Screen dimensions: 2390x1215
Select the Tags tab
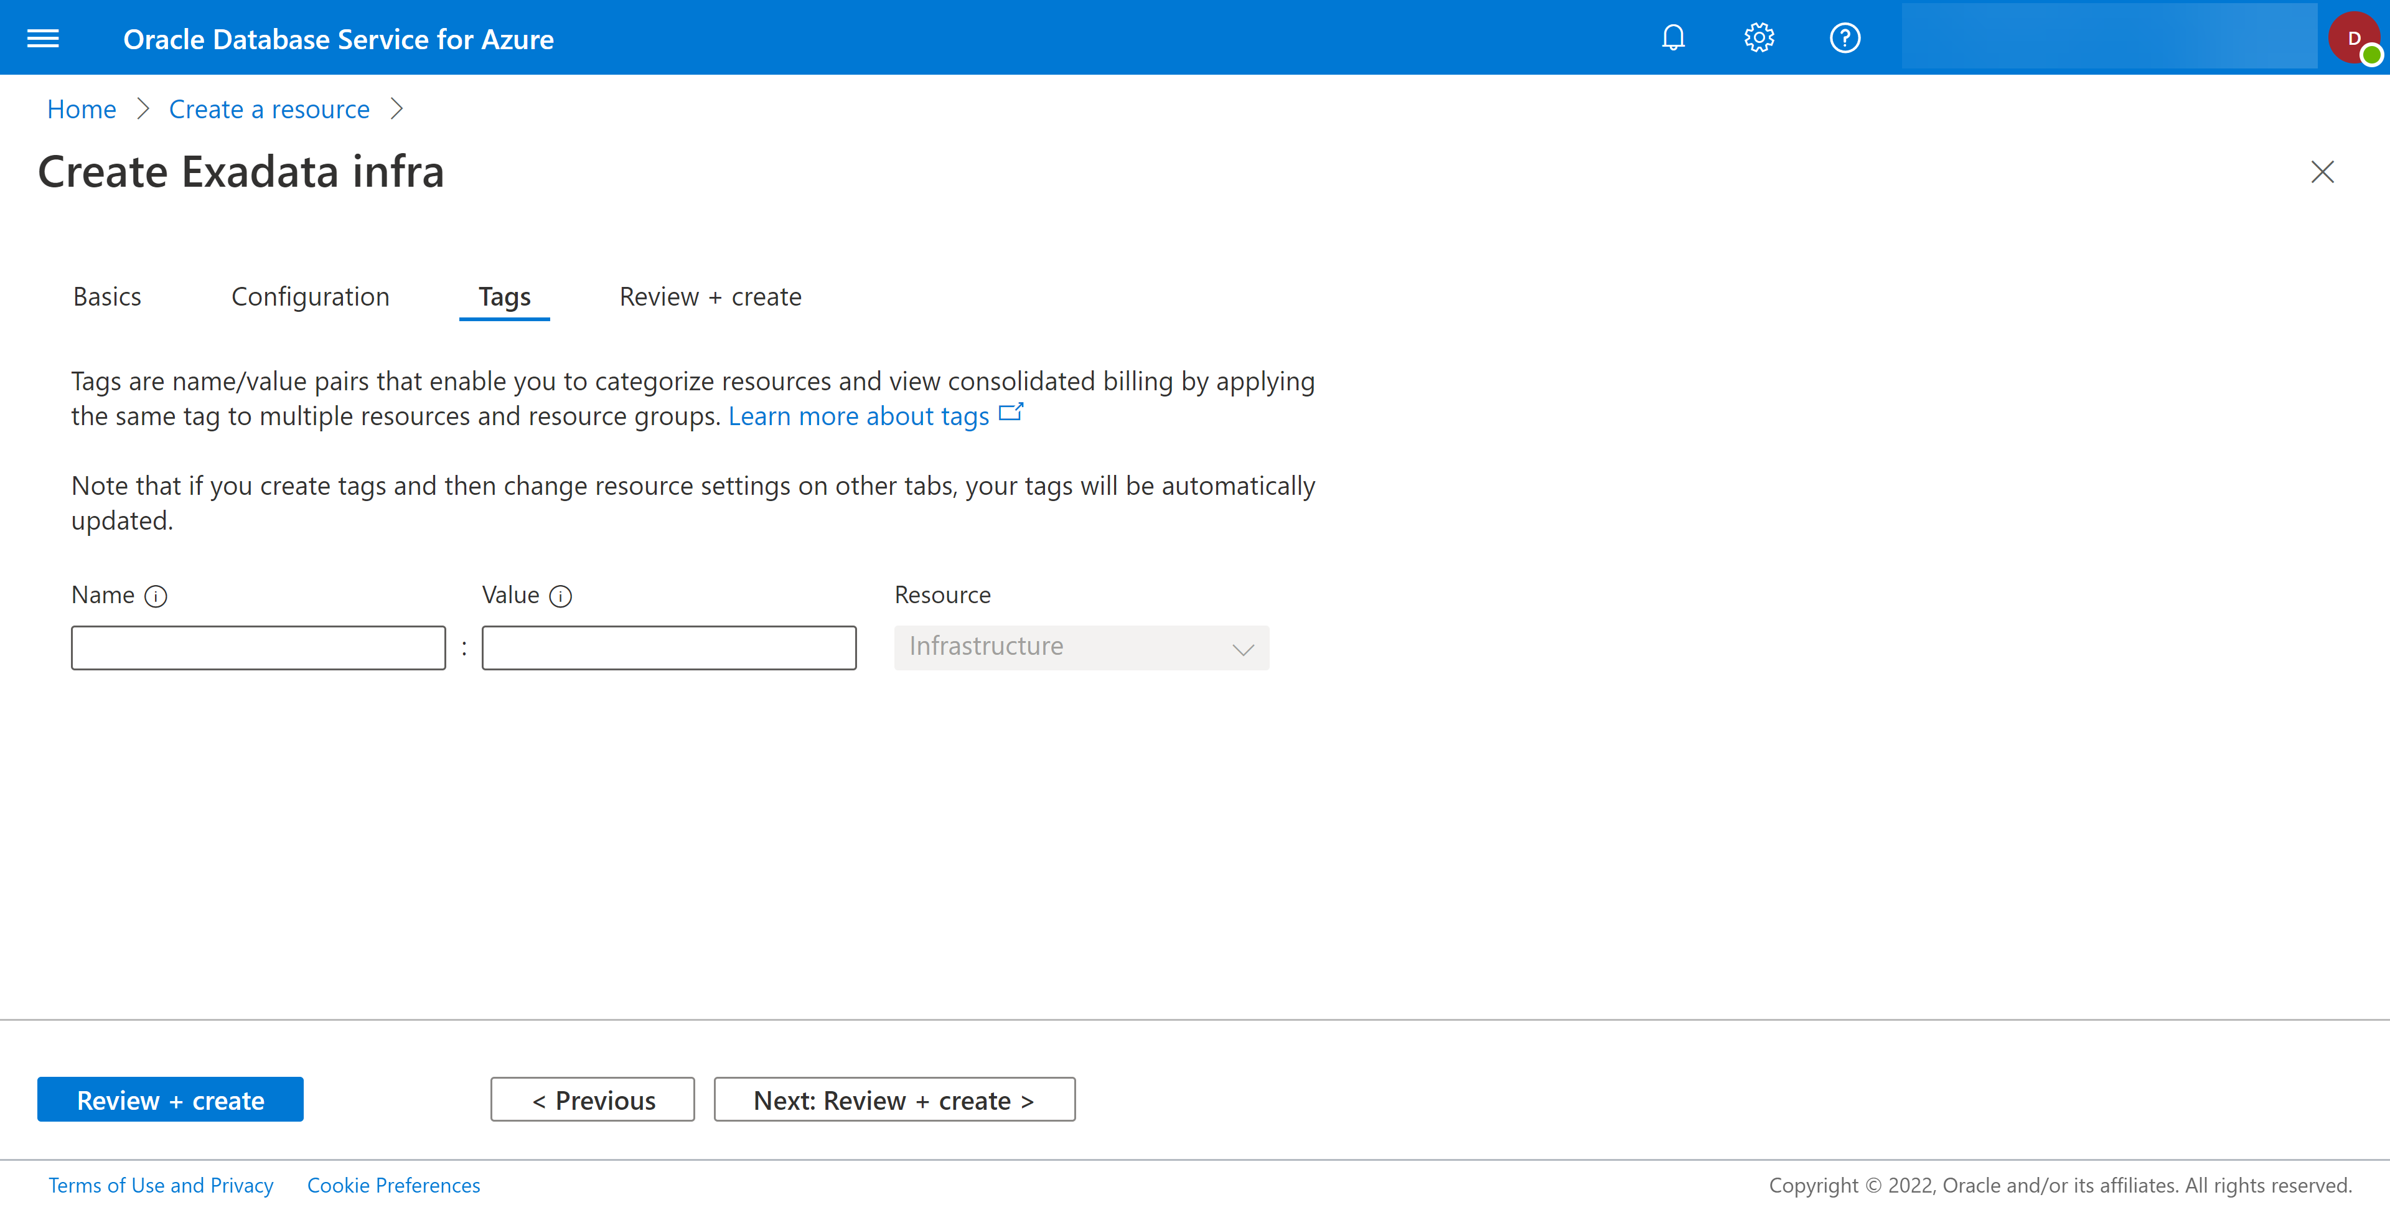[504, 297]
